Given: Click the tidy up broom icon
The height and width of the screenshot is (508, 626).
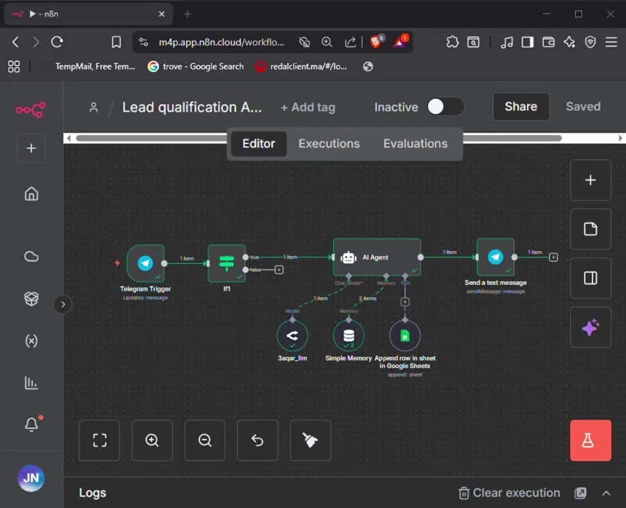Looking at the screenshot, I should [x=310, y=440].
